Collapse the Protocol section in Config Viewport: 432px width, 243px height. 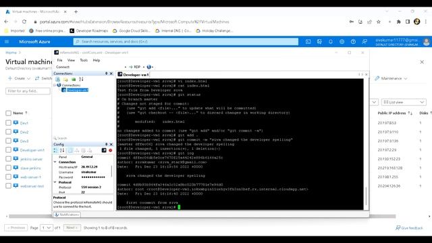coord(55,182)
